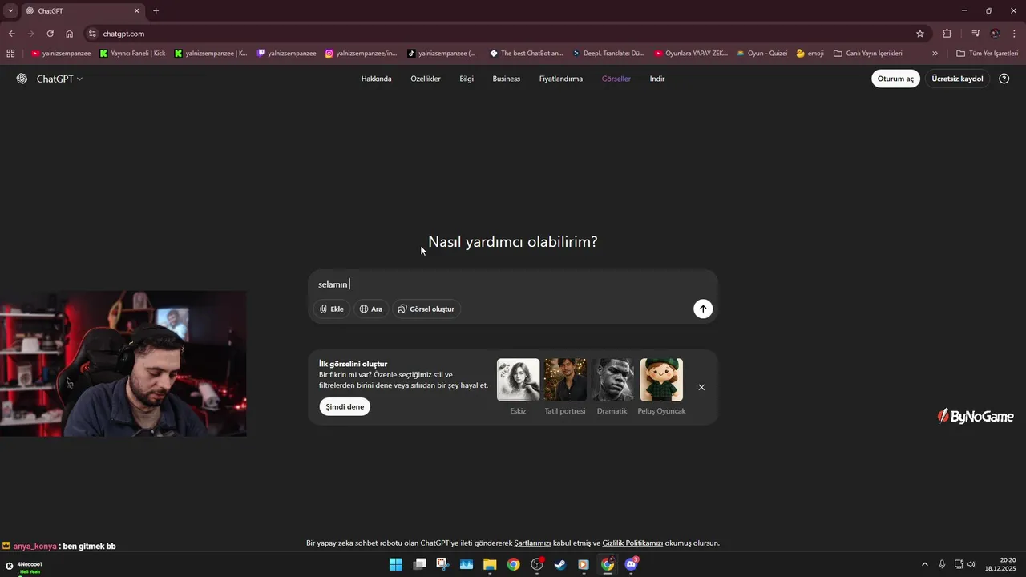The image size is (1026, 577).
Task: Select the Dramatik style thumbnail
Action: point(612,380)
